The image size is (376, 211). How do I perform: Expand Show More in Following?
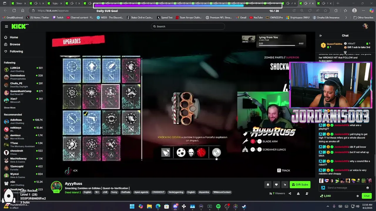10,108
